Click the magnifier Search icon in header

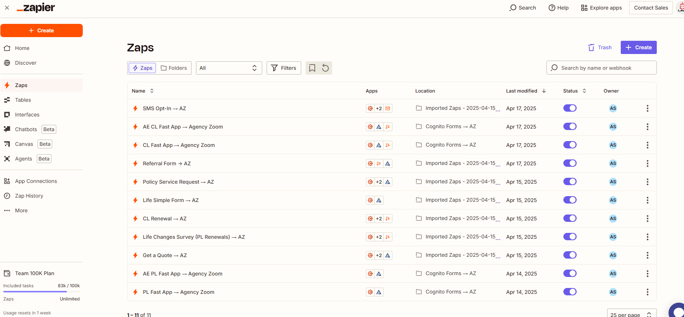(513, 8)
